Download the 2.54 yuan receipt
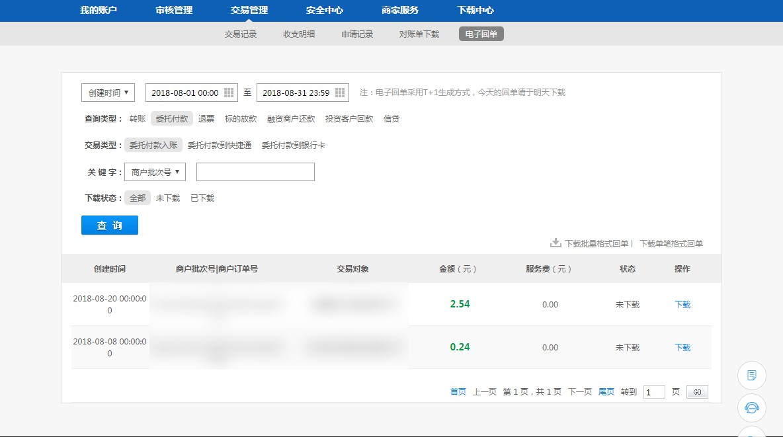This screenshot has width=783, height=437. (682, 305)
